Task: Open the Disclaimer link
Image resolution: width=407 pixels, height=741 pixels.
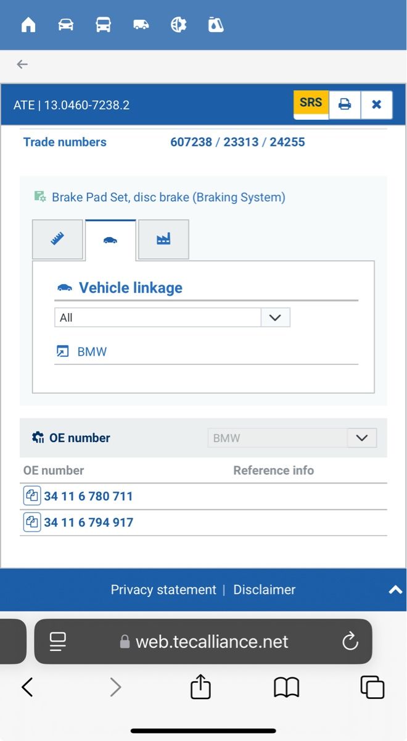Action: [264, 590]
